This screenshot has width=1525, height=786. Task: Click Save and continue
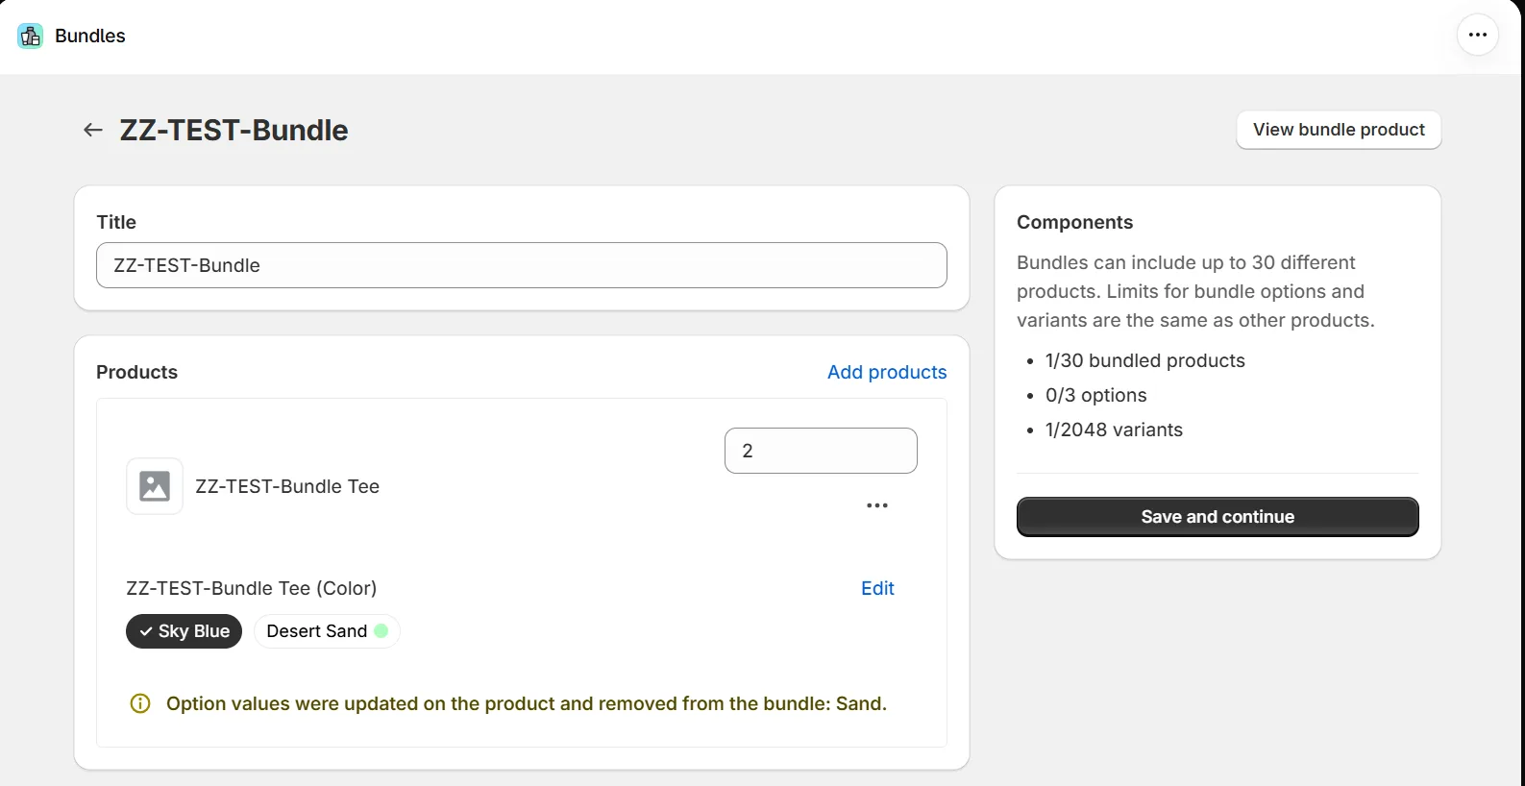pos(1218,517)
